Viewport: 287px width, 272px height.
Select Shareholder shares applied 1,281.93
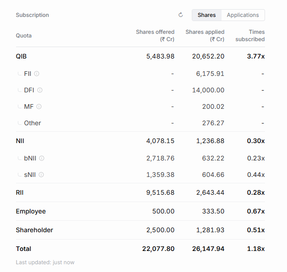point(210,230)
